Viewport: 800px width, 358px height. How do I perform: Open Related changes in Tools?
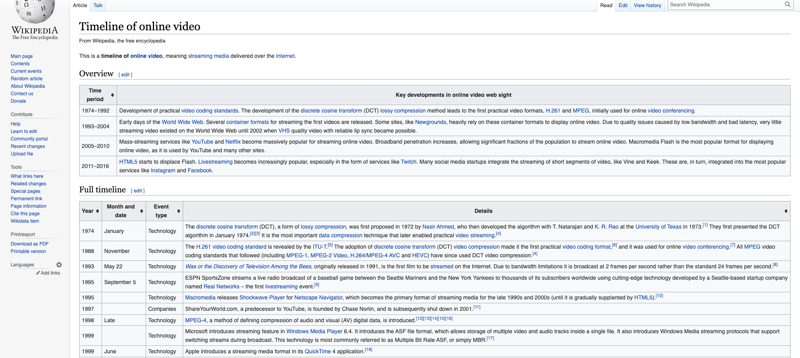28,184
